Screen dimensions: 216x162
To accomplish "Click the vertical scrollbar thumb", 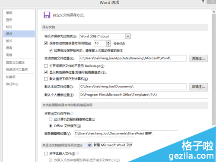I will (214, 70).
